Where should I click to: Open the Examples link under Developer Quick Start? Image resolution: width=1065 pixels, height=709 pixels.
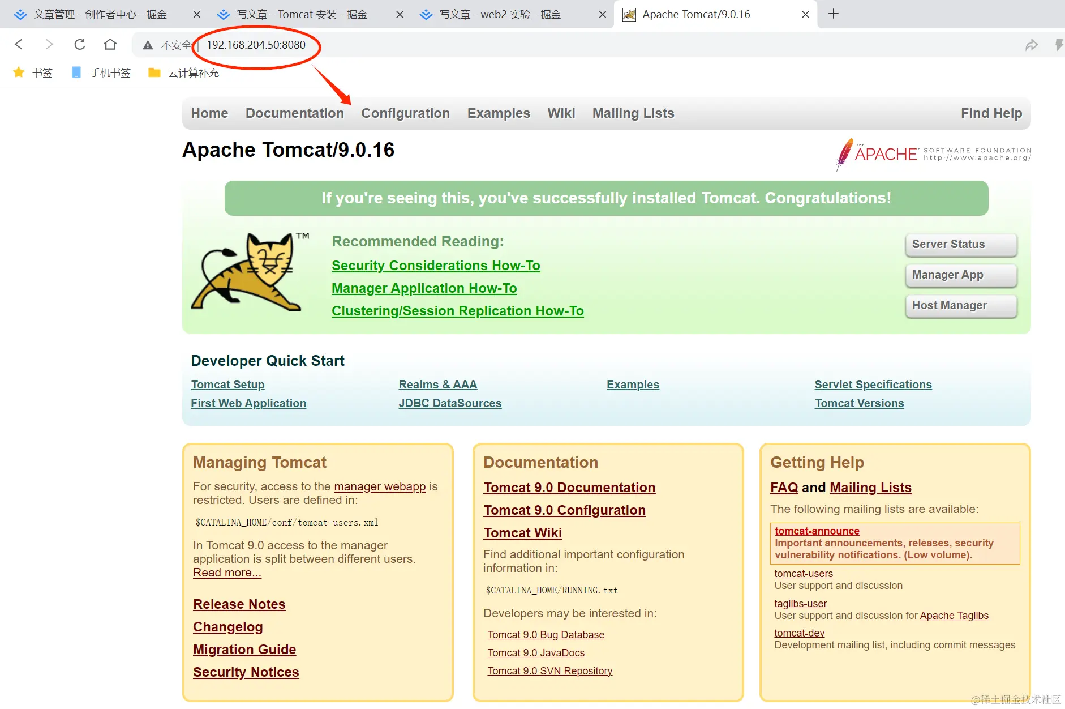pos(633,385)
